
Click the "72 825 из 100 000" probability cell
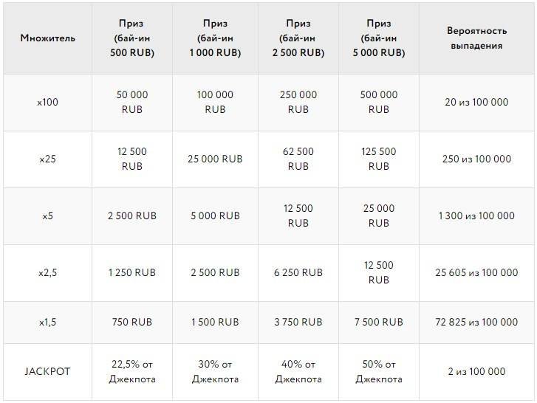476,322
